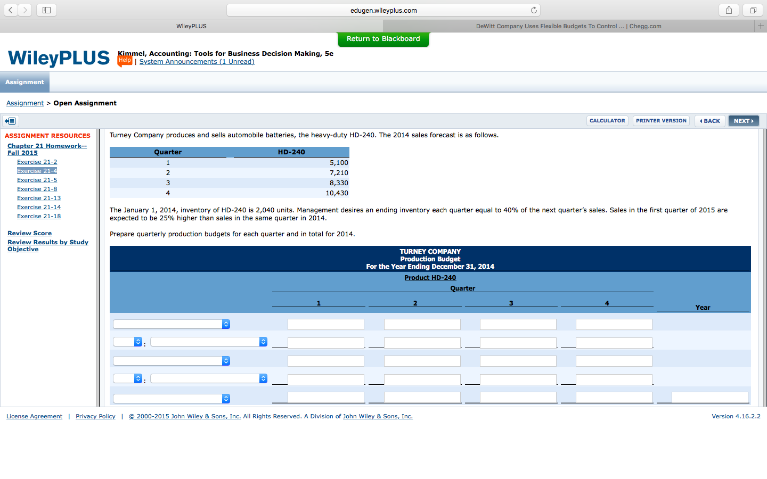Select Exercise 21-4

[37, 171]
